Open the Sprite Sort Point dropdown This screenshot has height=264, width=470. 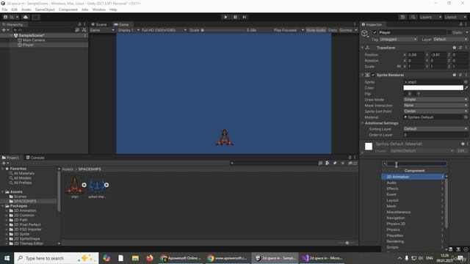435,111
